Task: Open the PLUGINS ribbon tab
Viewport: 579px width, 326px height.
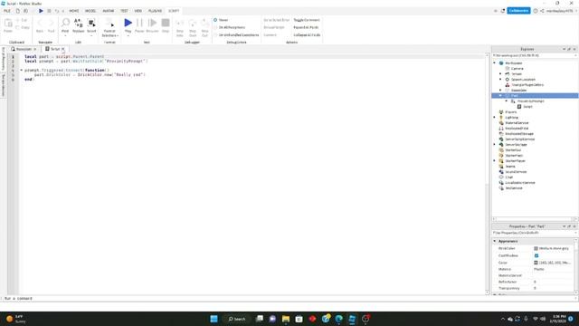Action: coord(155,11)
